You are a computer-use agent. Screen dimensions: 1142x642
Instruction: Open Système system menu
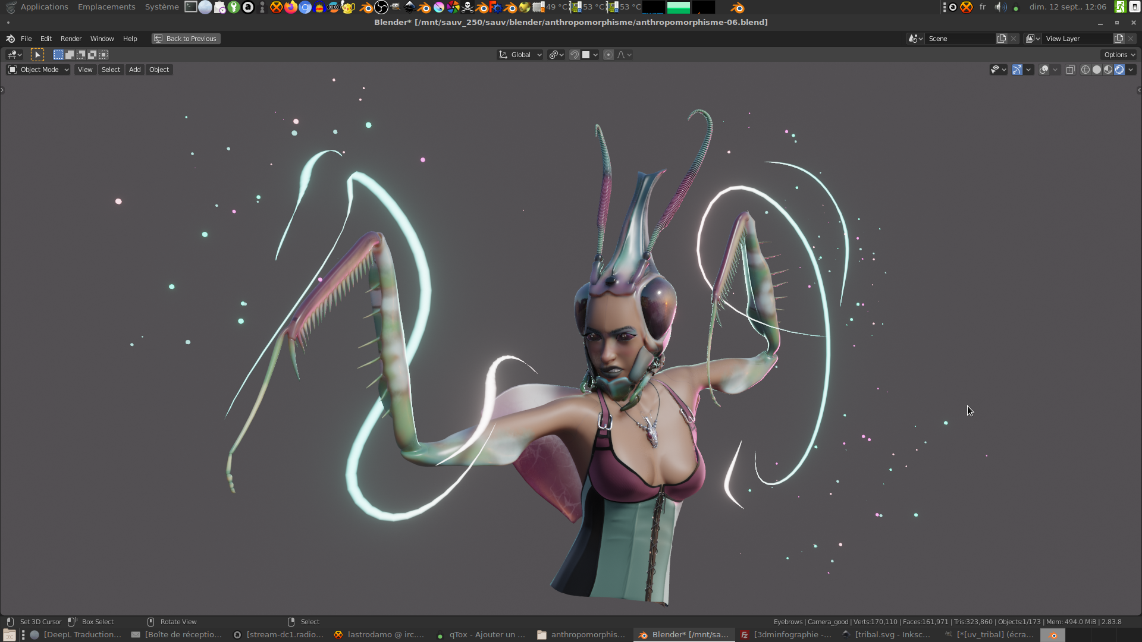pos(162,7)
